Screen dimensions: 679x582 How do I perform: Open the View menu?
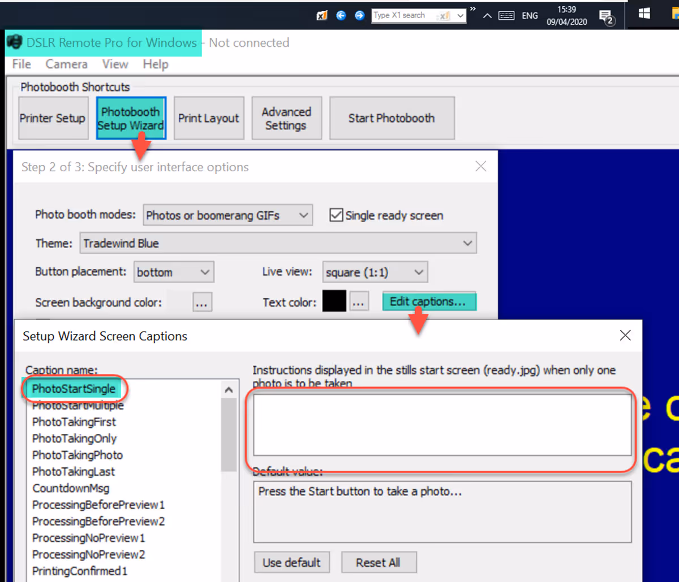pos(115,64)
